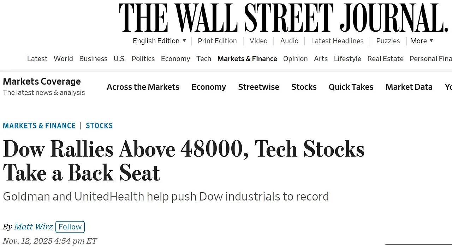Image resolution: width=452 pixels, height=247 pixels.
Task: View Market Data
Action: click(409, 87)
